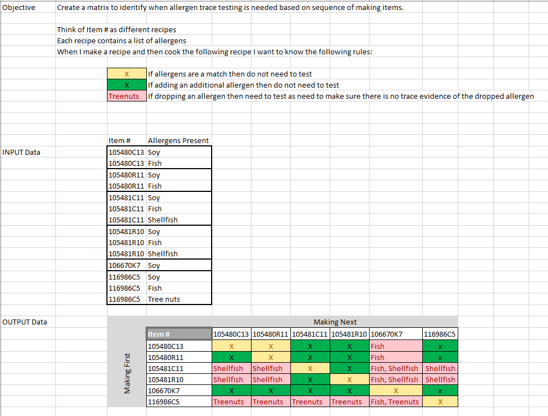Select "If dropping an allergen" rule text
The image size is (548, 416).
point(341,96)
